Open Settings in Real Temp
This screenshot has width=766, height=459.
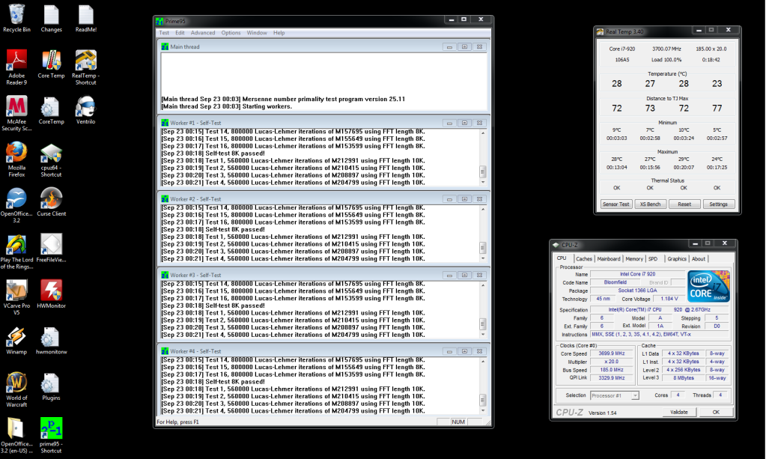718,204
